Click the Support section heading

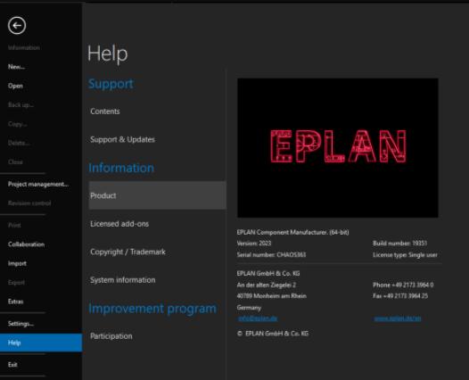click(111, 84)
